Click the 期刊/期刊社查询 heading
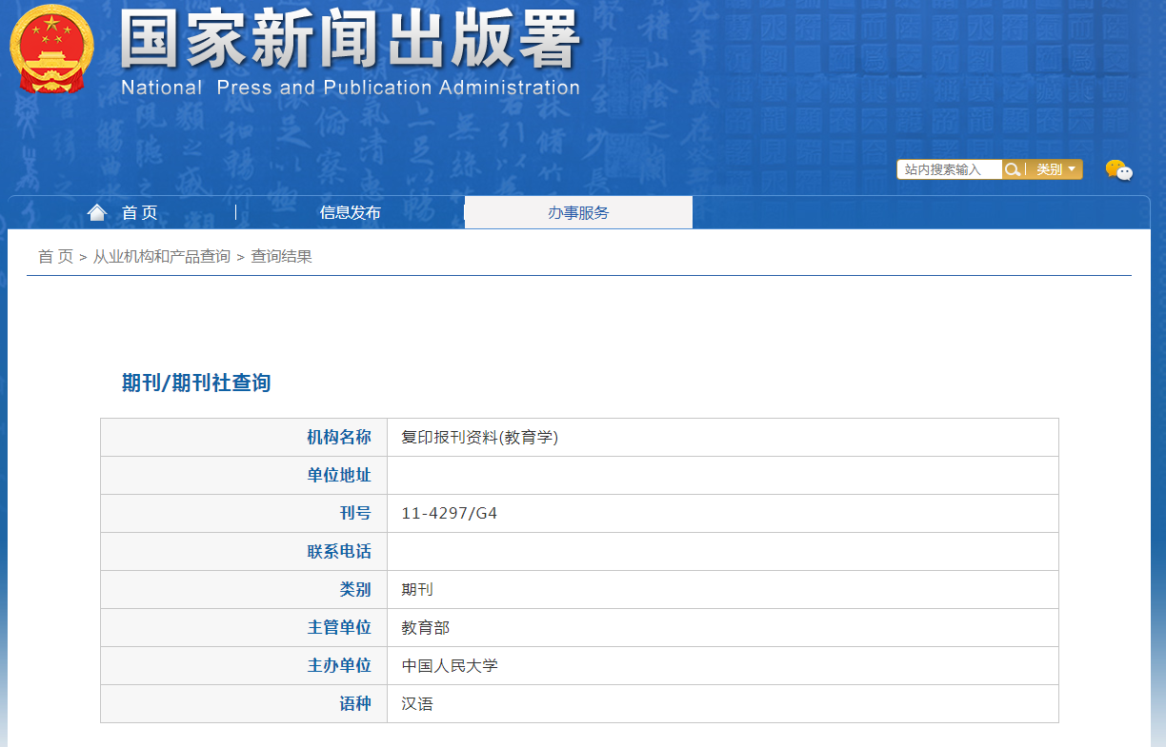 click(196, 383)
